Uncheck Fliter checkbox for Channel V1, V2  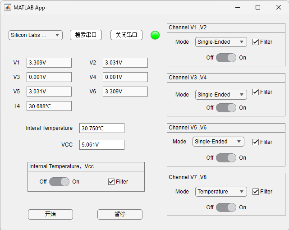(x=256, y=42)
